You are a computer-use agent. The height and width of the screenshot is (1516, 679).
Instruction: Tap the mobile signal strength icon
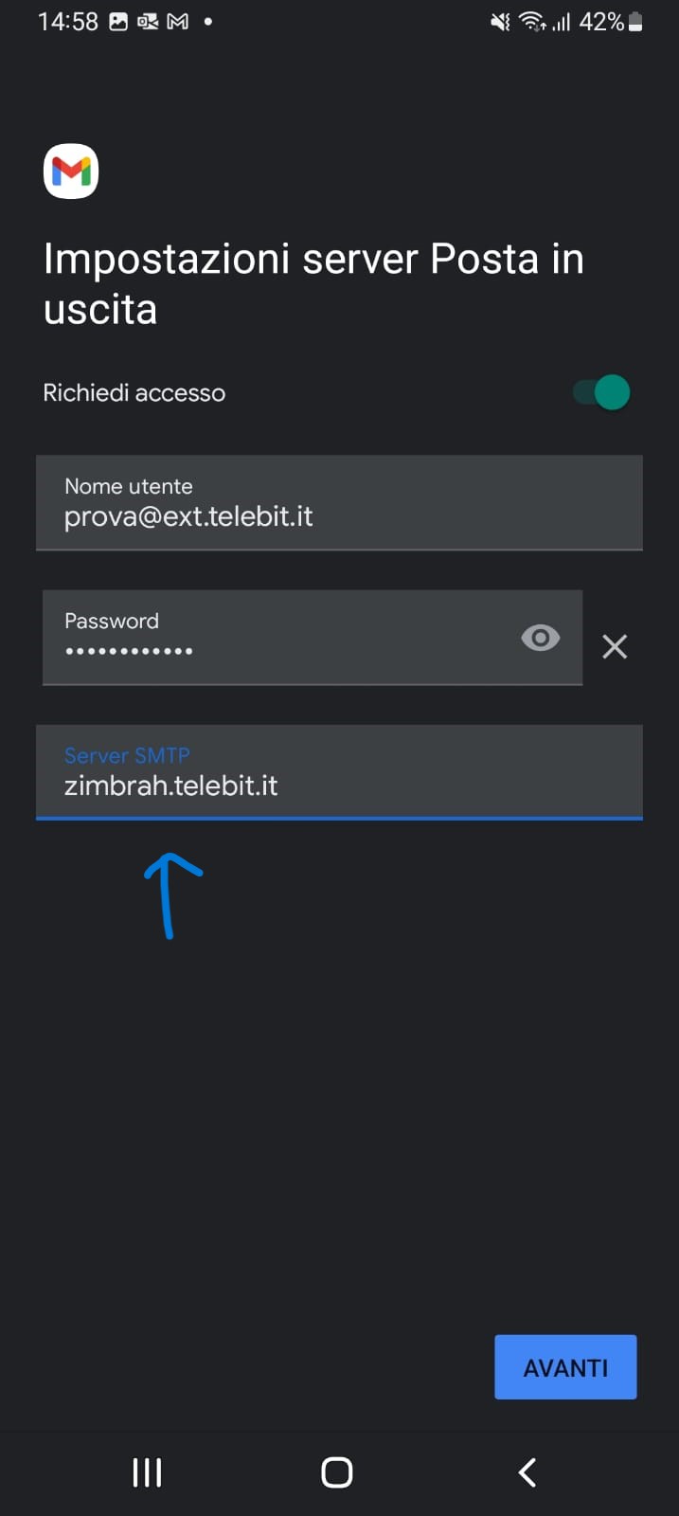point(562,22)
